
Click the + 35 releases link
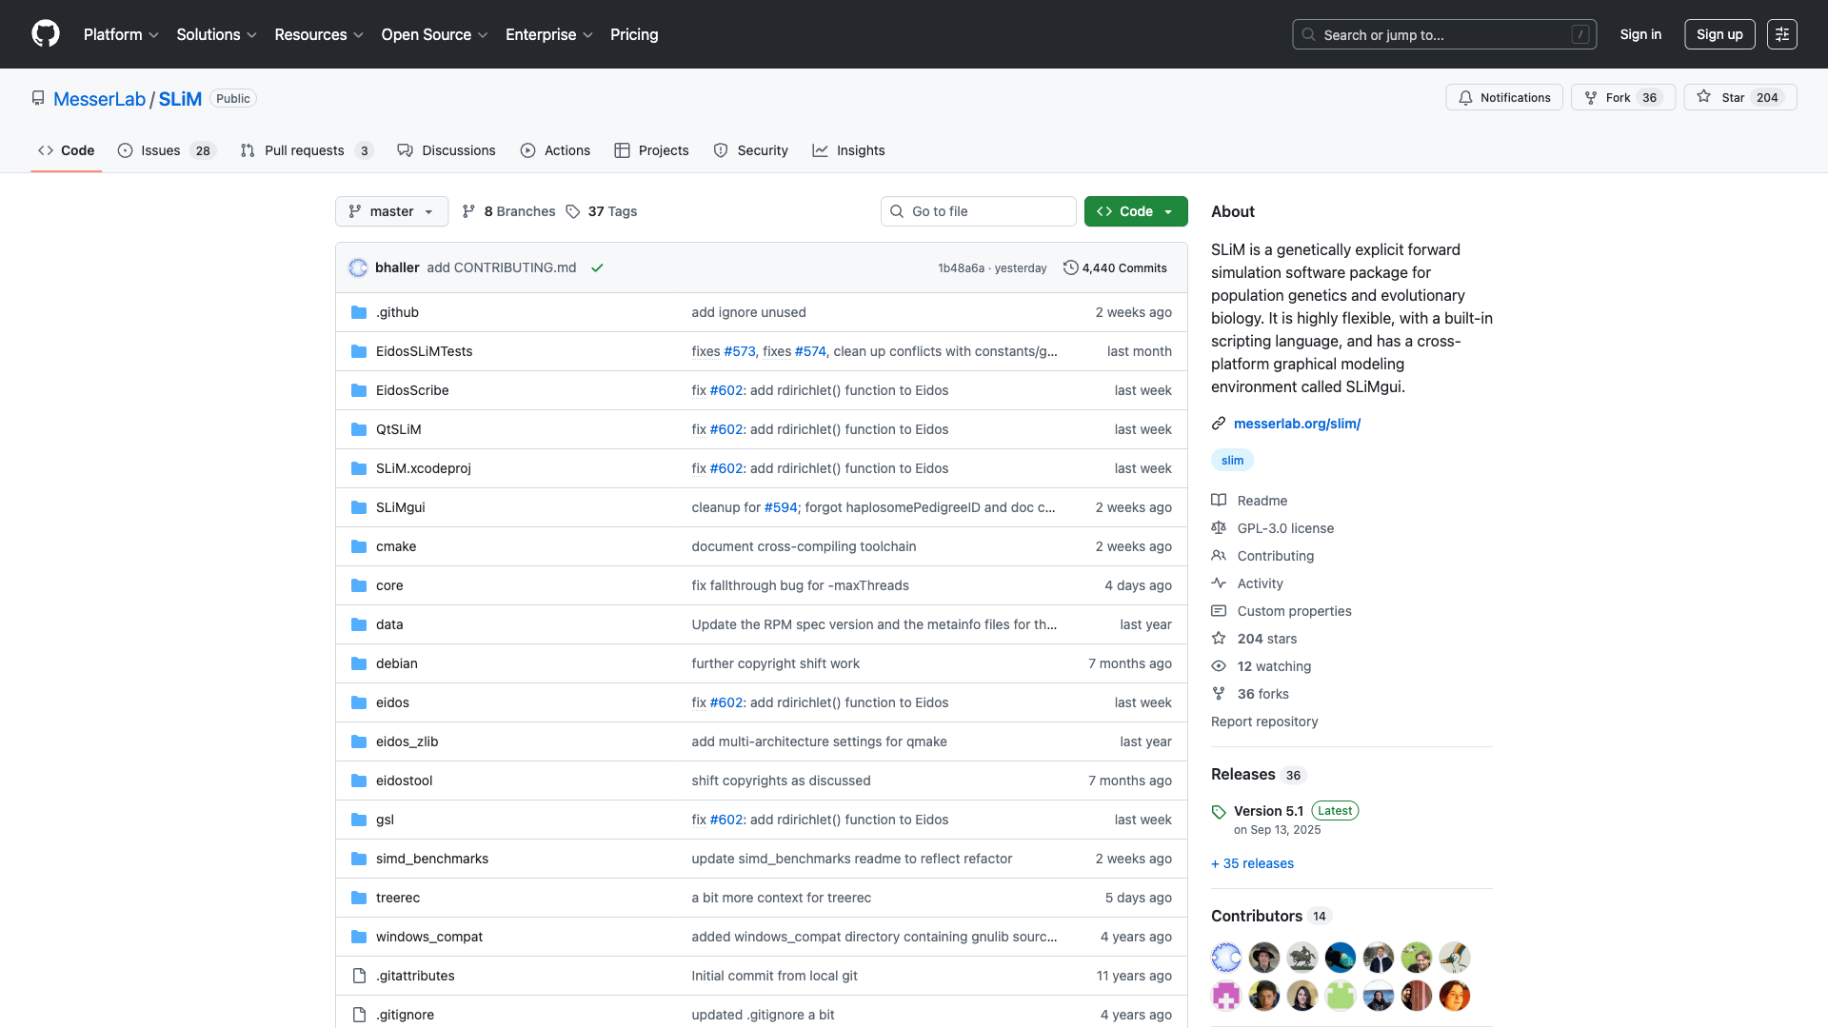(1252, 863)
